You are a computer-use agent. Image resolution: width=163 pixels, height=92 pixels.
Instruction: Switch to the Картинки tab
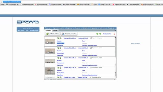[x=48, y=30]
